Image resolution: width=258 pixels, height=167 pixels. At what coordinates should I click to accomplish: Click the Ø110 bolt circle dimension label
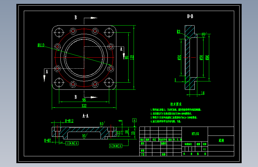(41, 45)
